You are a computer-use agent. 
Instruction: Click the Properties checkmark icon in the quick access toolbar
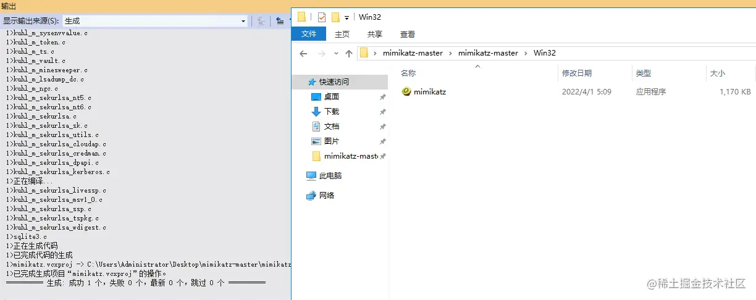point(322,17)
